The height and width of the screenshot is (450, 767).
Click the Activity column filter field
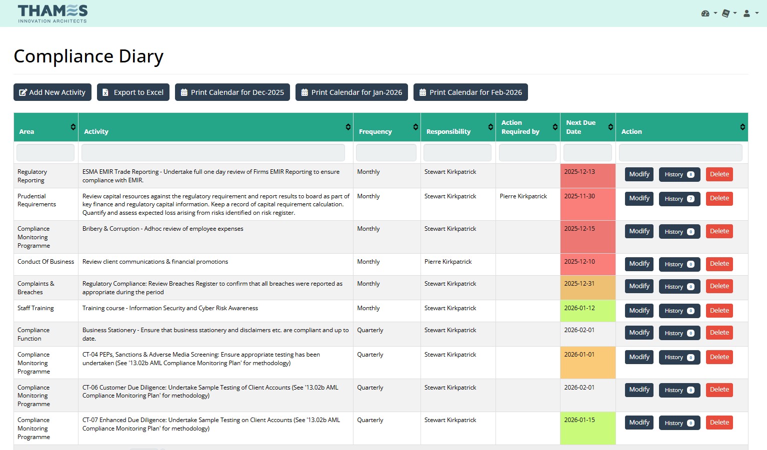click(213, 153)
